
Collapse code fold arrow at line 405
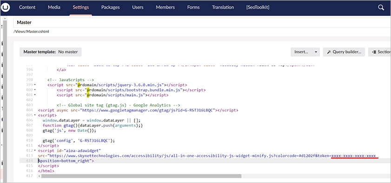pos(35,115)
